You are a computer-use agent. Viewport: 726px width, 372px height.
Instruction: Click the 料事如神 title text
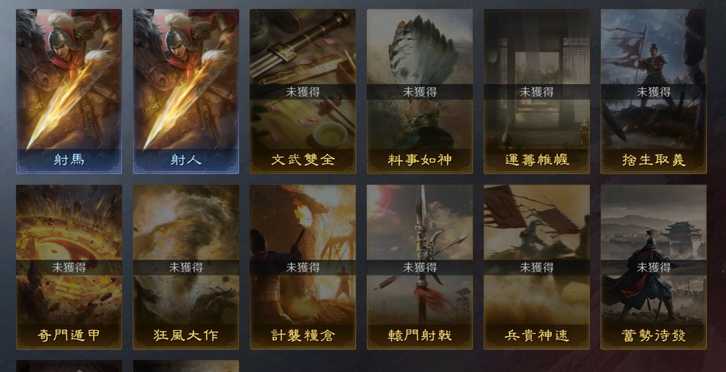[x=420, y=160]
